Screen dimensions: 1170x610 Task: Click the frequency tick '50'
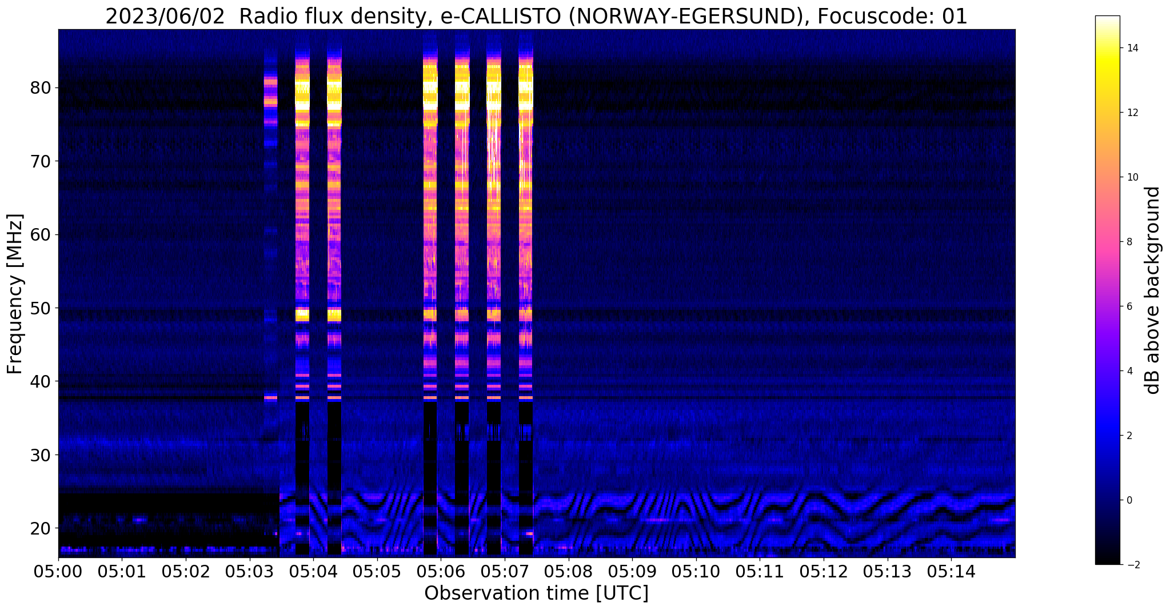pyautogui.click(x=41, y=308)
